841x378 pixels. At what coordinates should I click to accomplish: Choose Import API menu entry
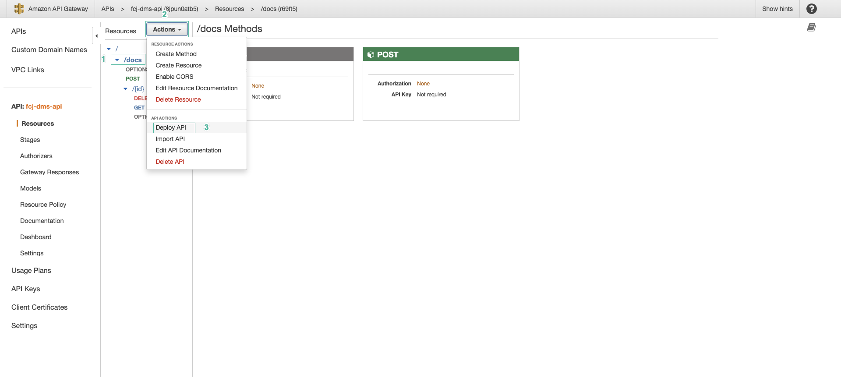click(170, 139)
